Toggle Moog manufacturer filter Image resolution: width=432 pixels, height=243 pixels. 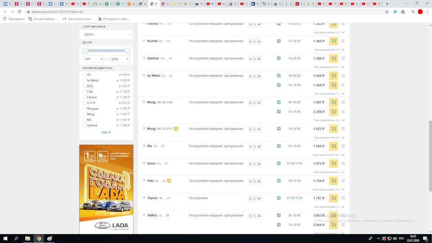coord(84,114)
